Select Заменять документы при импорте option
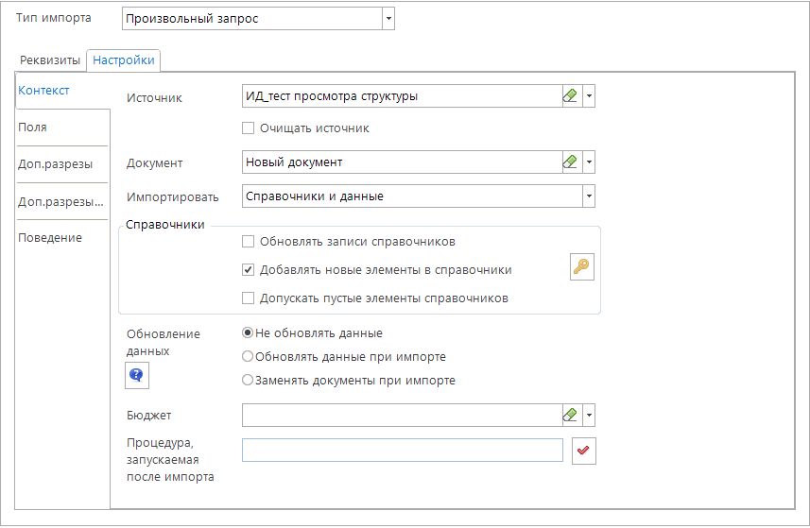The height and width of the screenshot is (528, 810). (248, 381)
